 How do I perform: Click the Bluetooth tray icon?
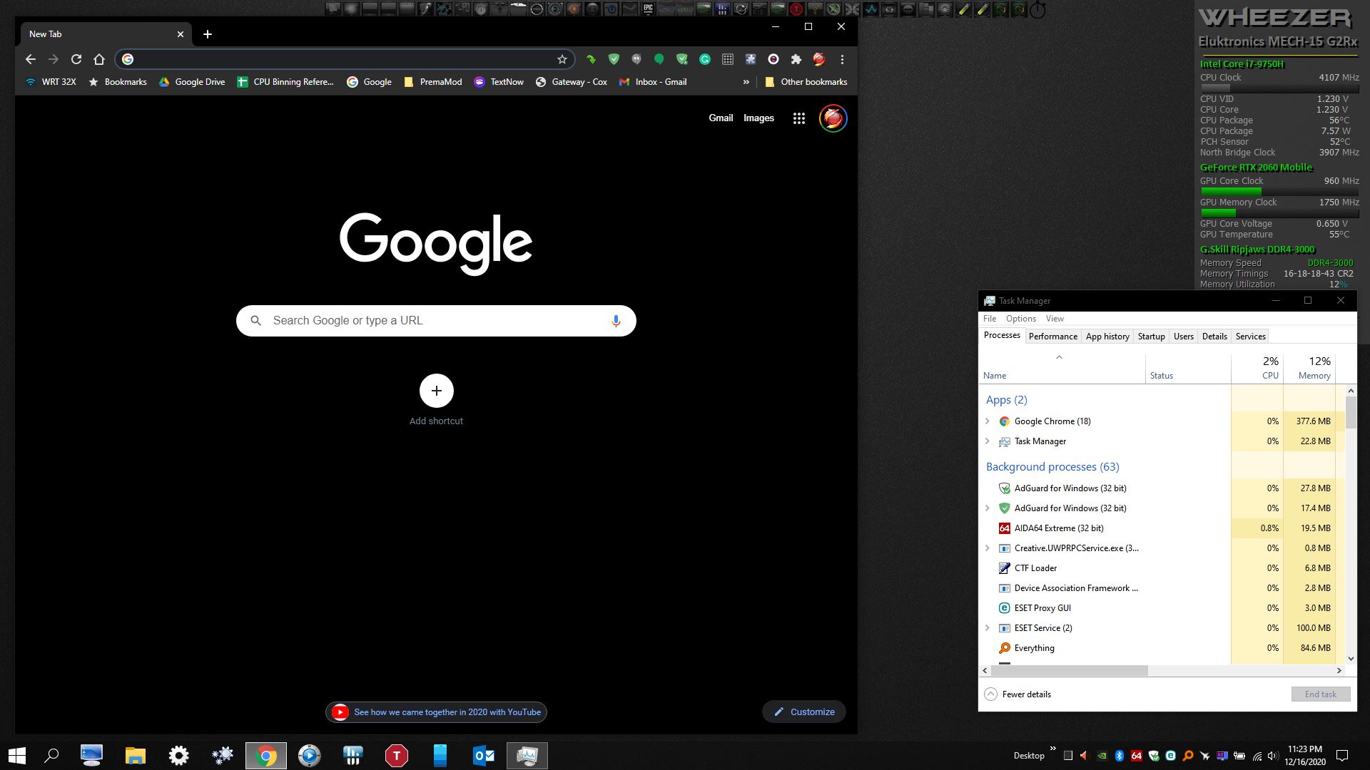point(1120,756)
